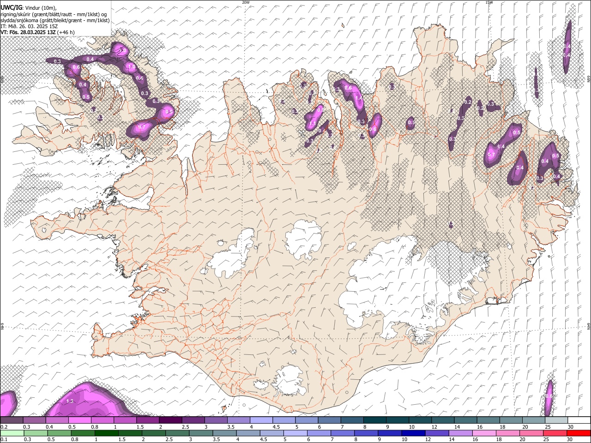
Task: Click the "1.1" precipitation value label
Action: [x=312, y=124]
